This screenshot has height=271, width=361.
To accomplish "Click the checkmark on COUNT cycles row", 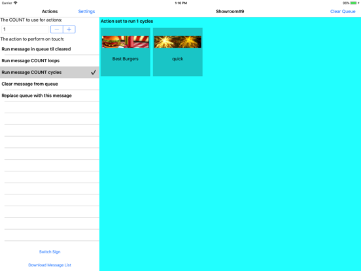I will (94, 73).
